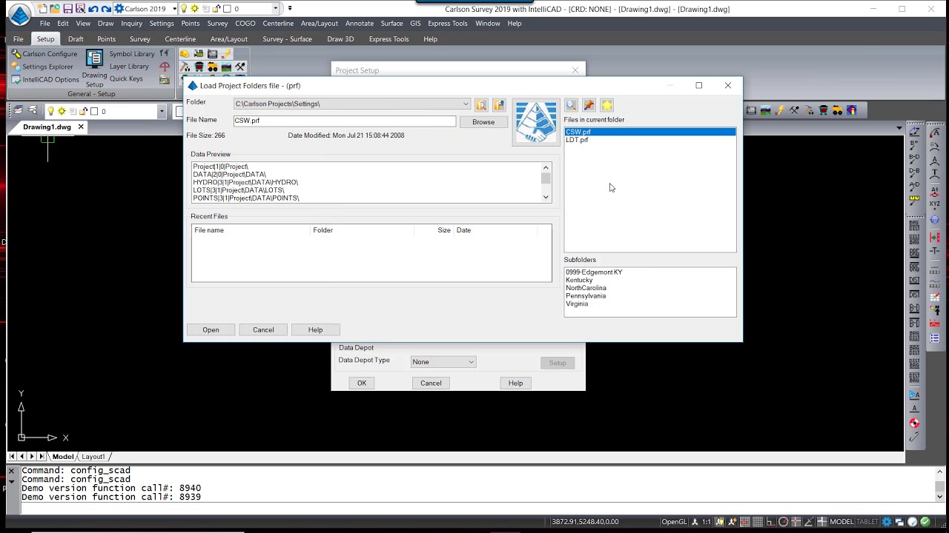The height and width of the screenshot is (533, 949).
Task: Open the Carlson 2019 workspace dropdown
Action: tap(174, 9)
